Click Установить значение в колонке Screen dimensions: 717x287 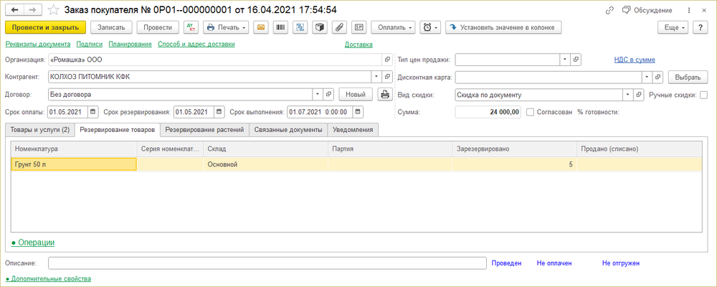click(x=503, y=27)
